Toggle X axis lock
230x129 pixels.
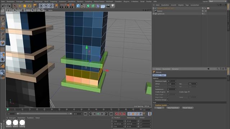pos(41,6)
